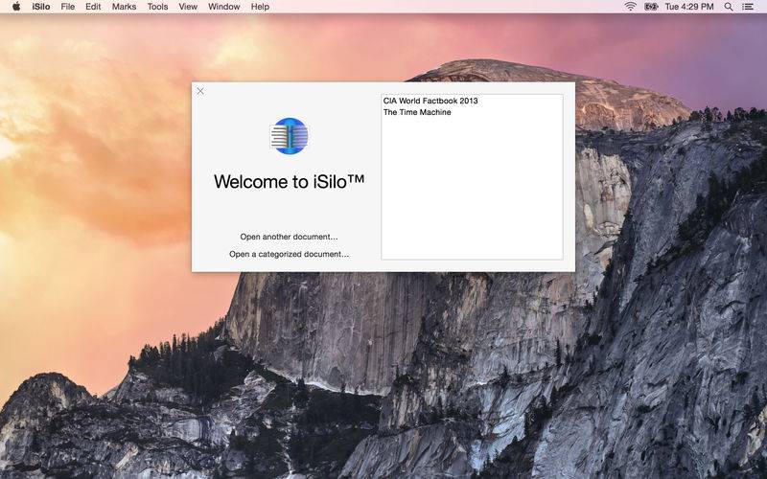Image resolution: width=767 pixels, height=479 pixels.
Task: Click Open another document… link
Action: [x=289, y=237]
